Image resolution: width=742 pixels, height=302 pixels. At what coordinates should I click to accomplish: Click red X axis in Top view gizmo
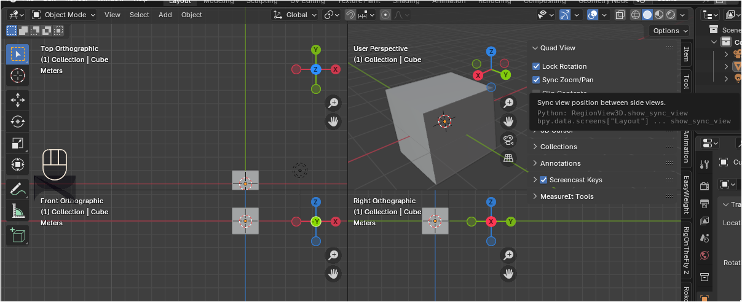[336, 69]
